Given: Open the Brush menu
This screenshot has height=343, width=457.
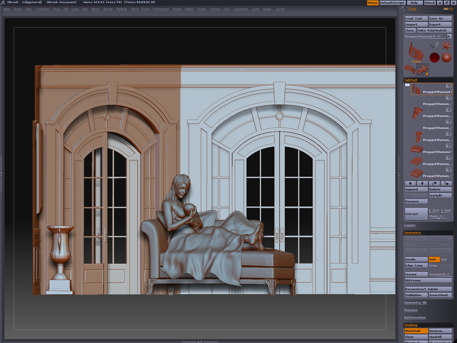Looking at the screenshot, I should click(18, 9).
